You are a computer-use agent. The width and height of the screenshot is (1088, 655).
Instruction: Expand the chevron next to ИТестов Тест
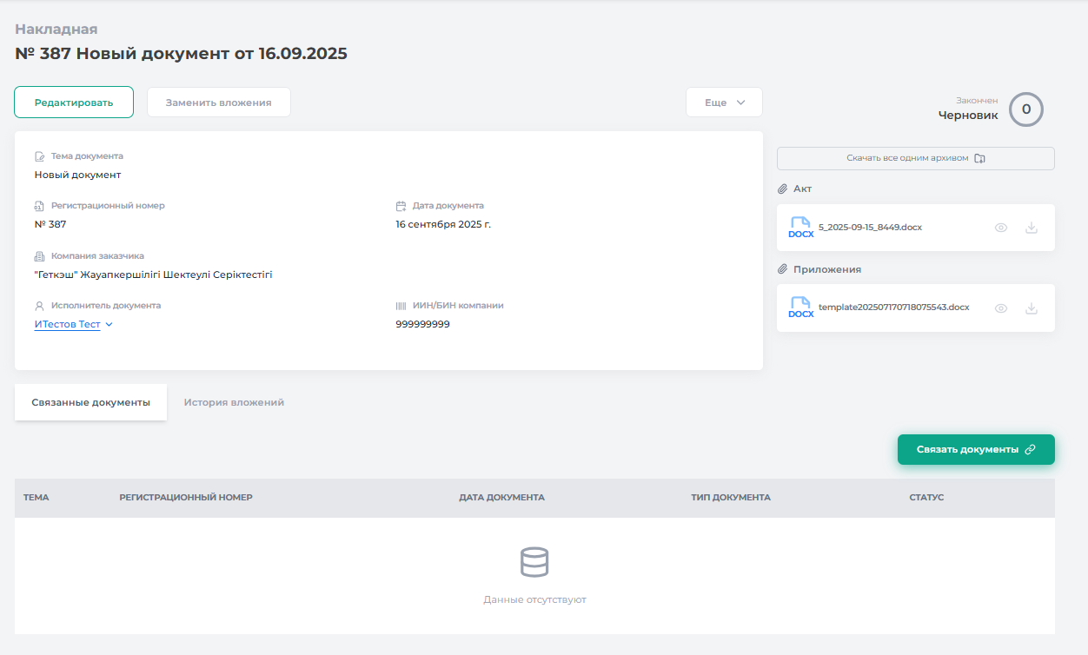pos(109,325)
